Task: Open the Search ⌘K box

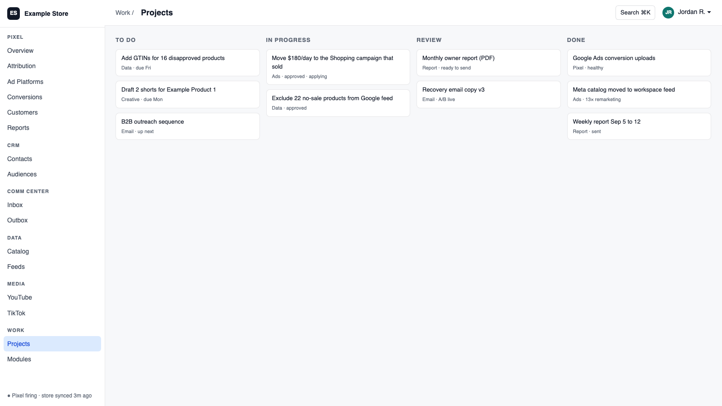Action: point(635,13)
